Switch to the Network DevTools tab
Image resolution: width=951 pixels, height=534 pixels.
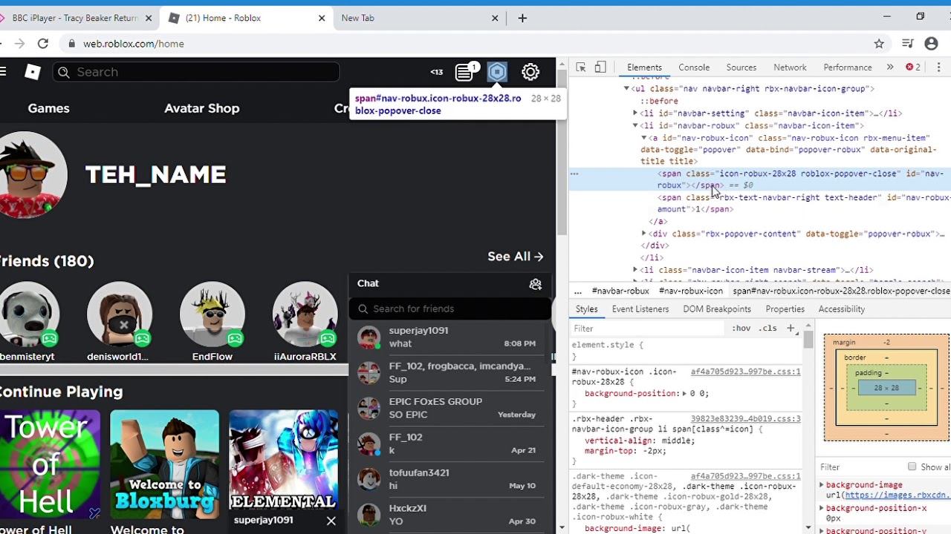pyautogui.click(x=790, y=67)
